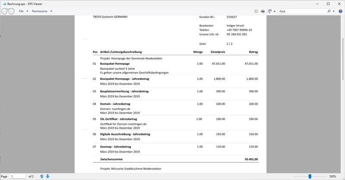
Task: Go to next page with down arrow
Action: point(47,177)
